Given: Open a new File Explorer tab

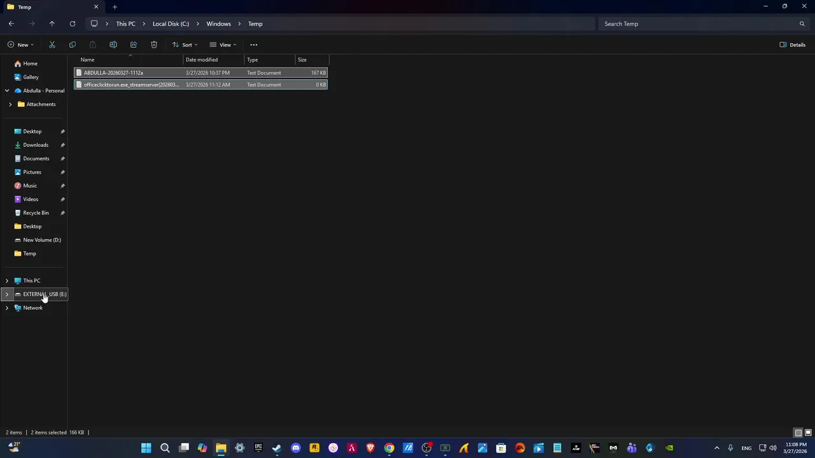Looking at the screenshot, I should click(x=115, y=7).
